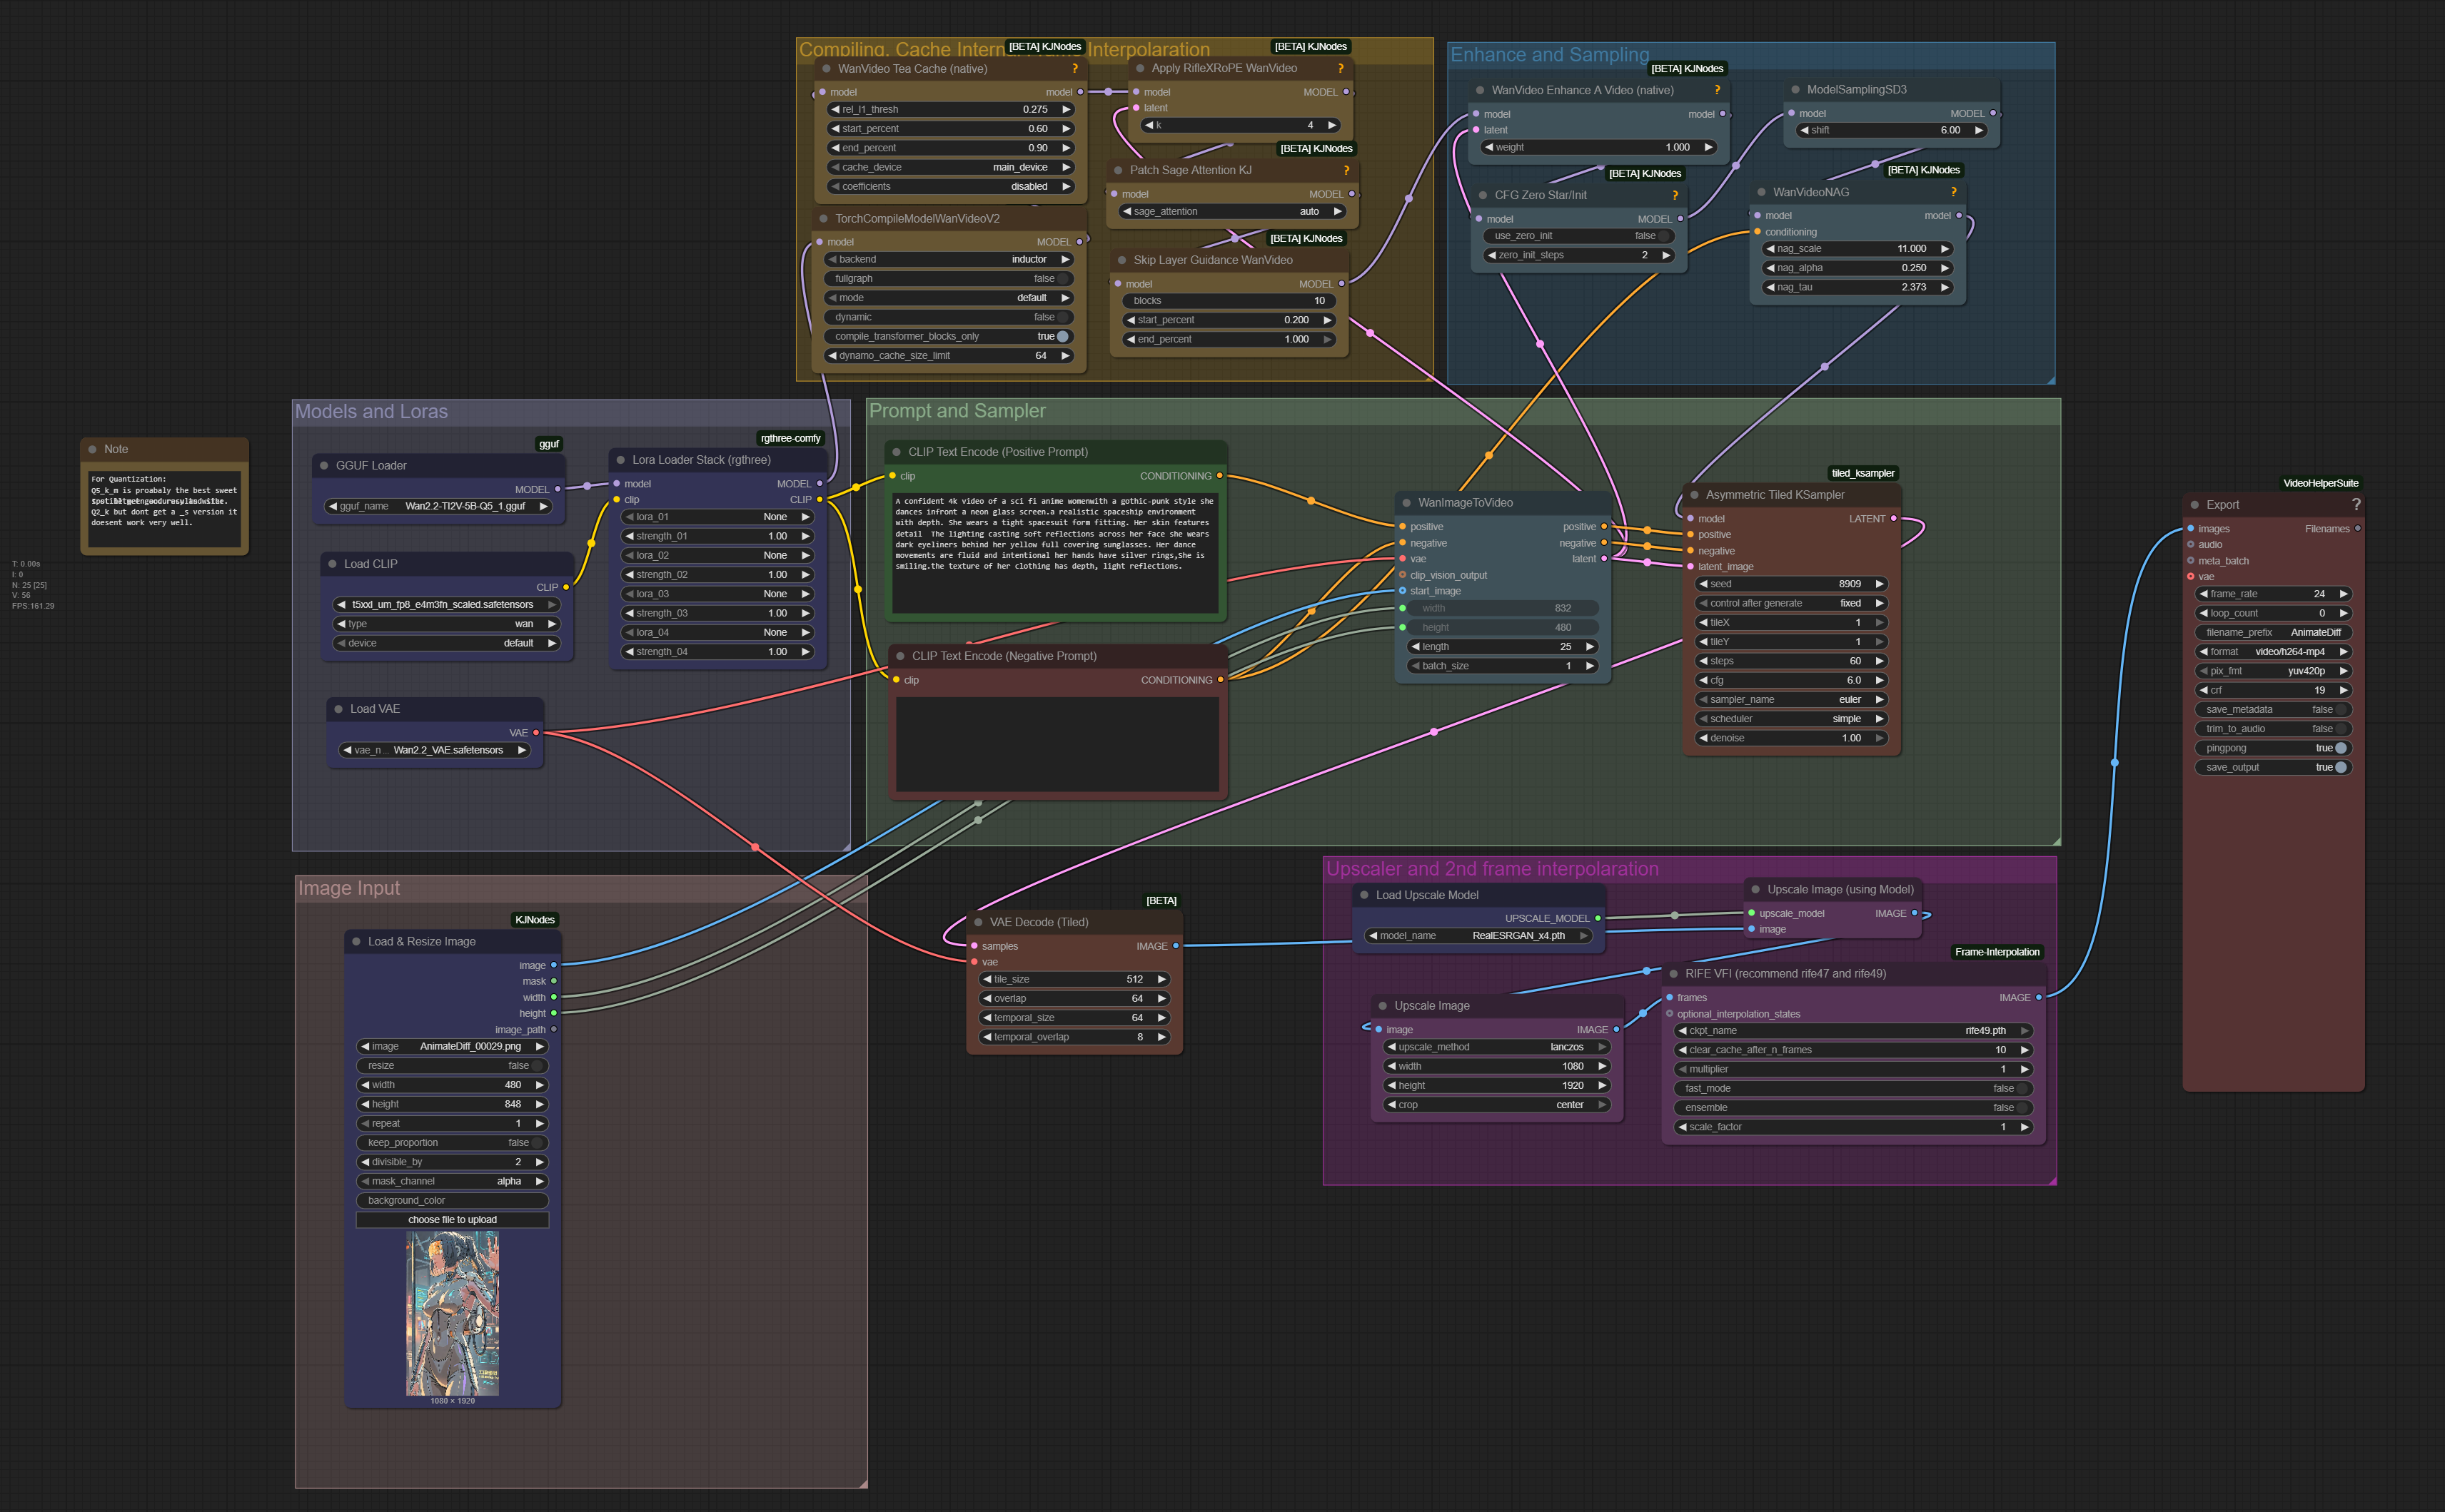The image size is (2445, 1512).
Task: Click help icon on Patch Sage Attention KJ
Action: [1346, 170]
